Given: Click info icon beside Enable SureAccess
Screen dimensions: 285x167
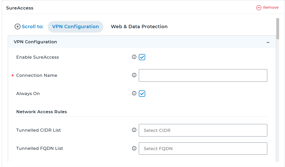Looking at the screenshot, I should [x=134, y=57].
